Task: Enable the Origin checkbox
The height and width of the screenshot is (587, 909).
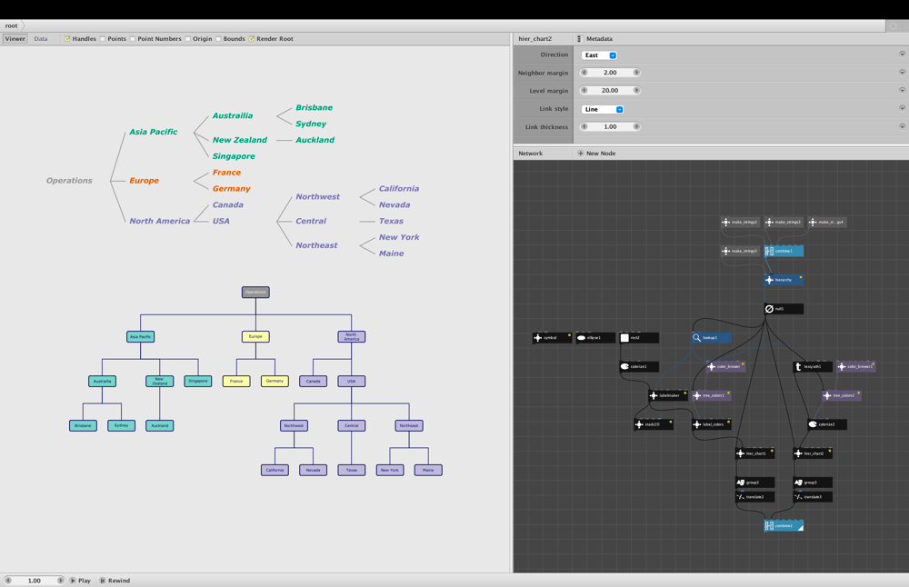Action: point(188,39)
